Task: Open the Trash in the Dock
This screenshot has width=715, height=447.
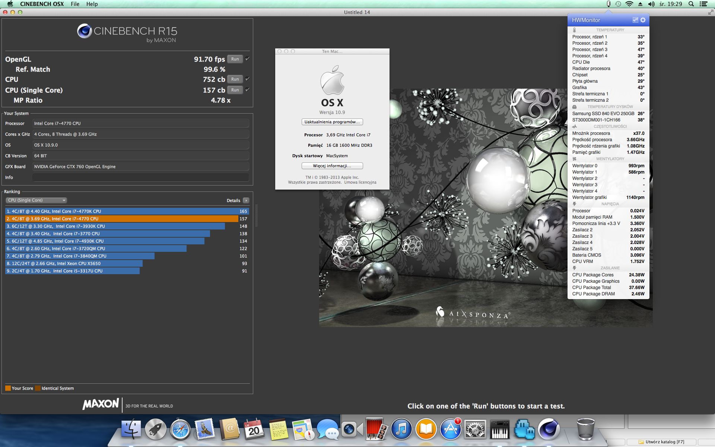Action: (585, 429)
